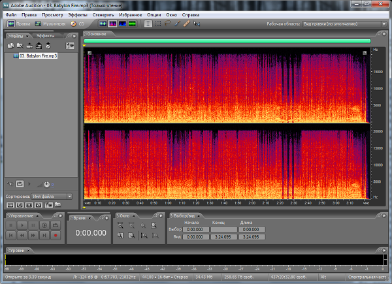The height and width of the screenshot is (284, 392).
Task: Select the time selection cursor tool
Action: (148, 24)
